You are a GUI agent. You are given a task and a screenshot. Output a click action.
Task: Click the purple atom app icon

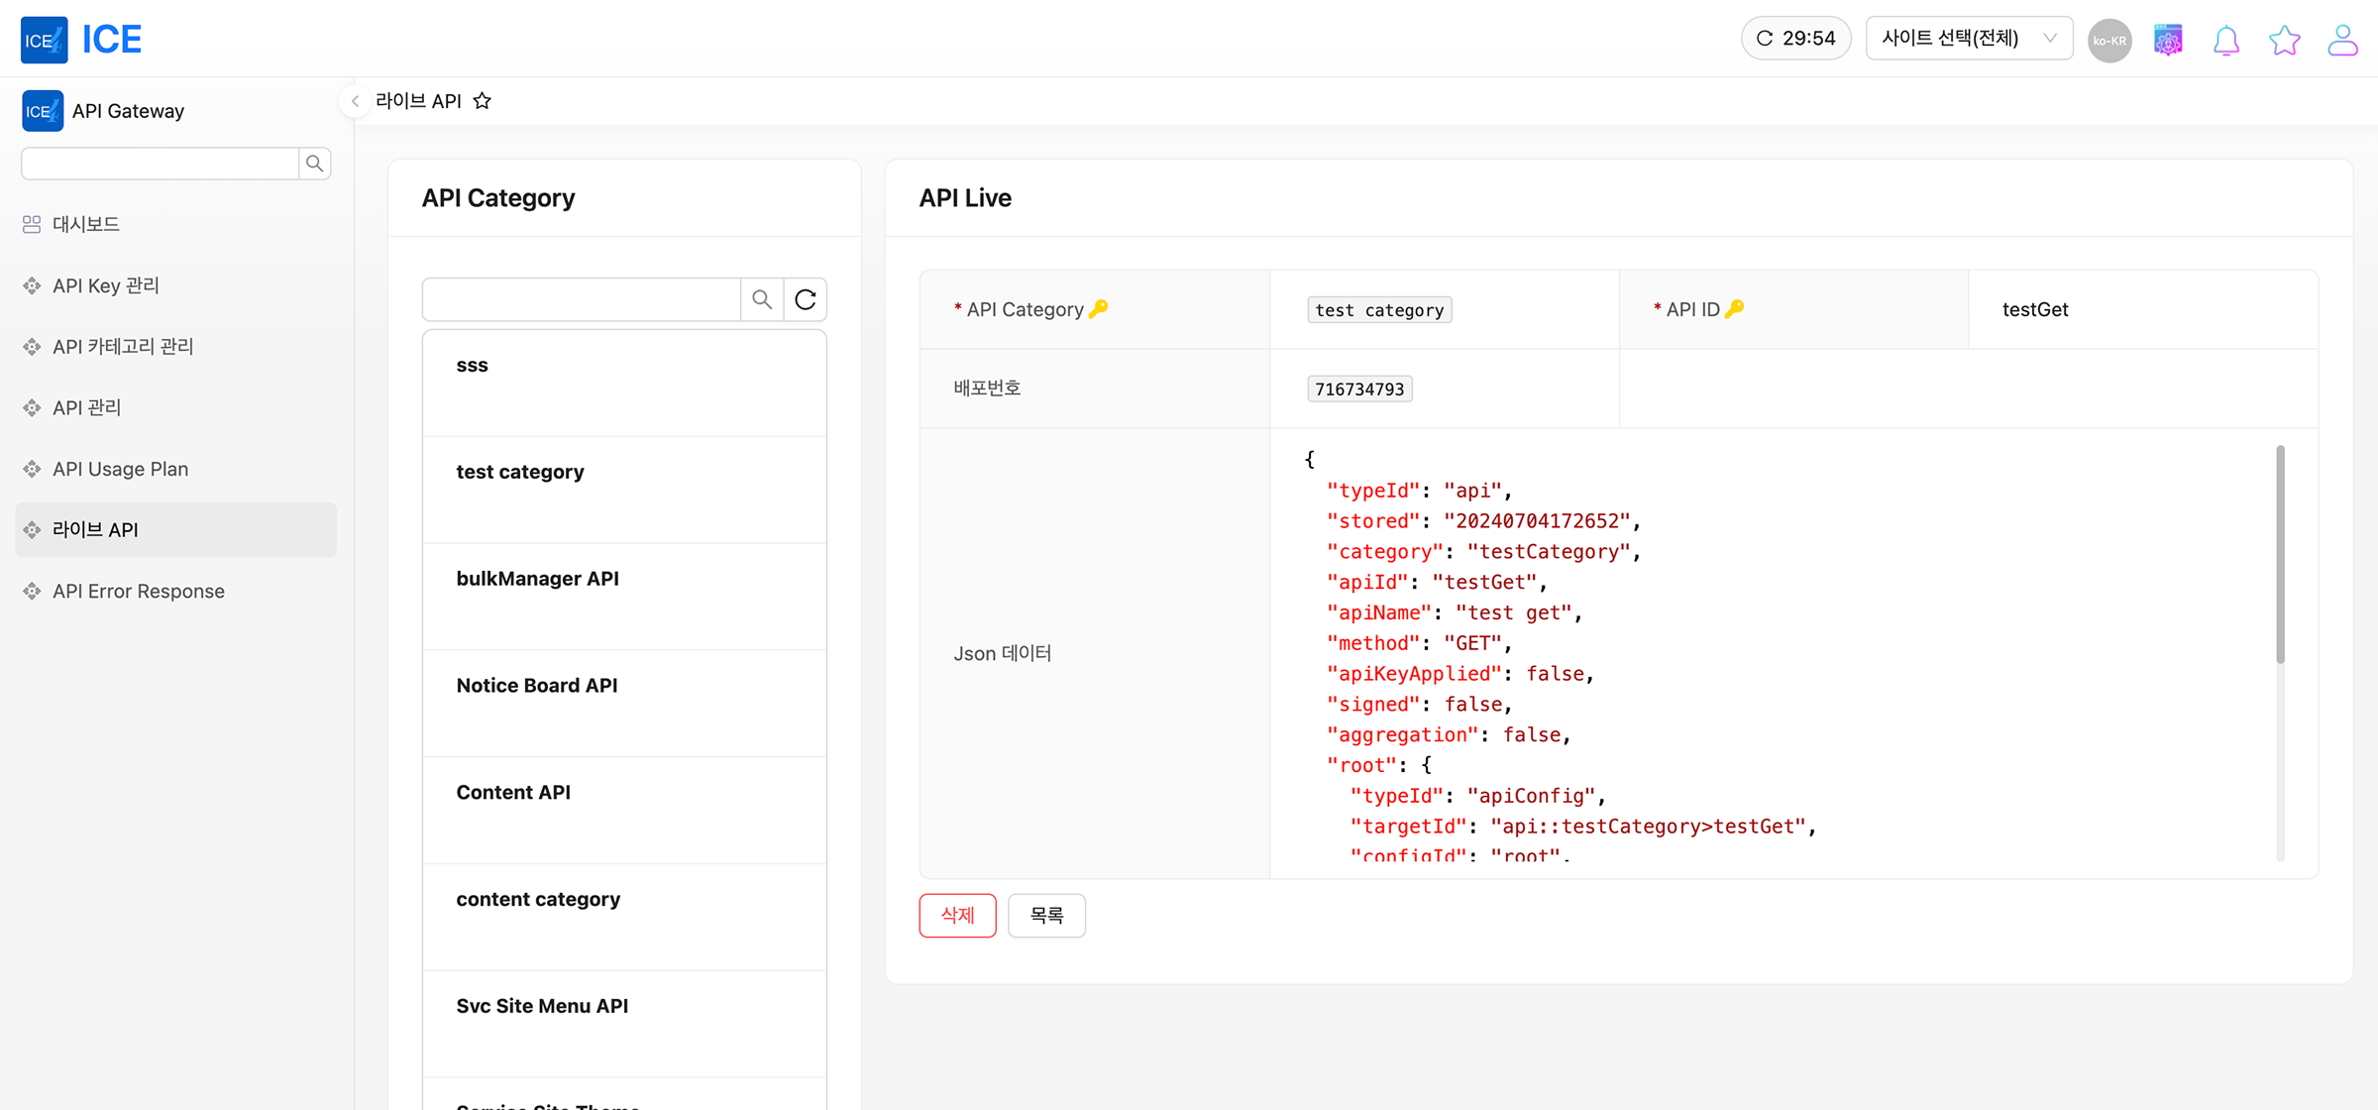(x=2168, y=40)
